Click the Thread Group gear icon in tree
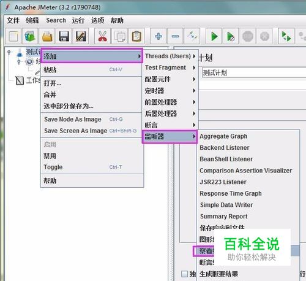 click(x=29, y=61)
